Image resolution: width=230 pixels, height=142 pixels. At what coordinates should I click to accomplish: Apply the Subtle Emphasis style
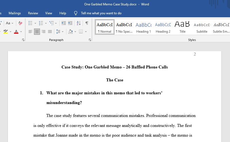click(x=221, y=27)
